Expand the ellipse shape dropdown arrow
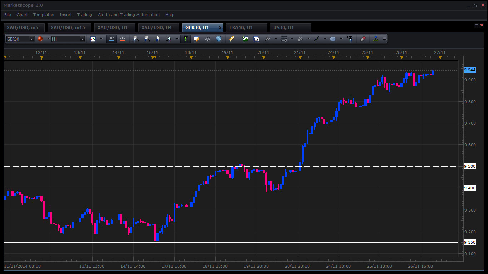Screen dimensions: 488x274 pos(341,39)
